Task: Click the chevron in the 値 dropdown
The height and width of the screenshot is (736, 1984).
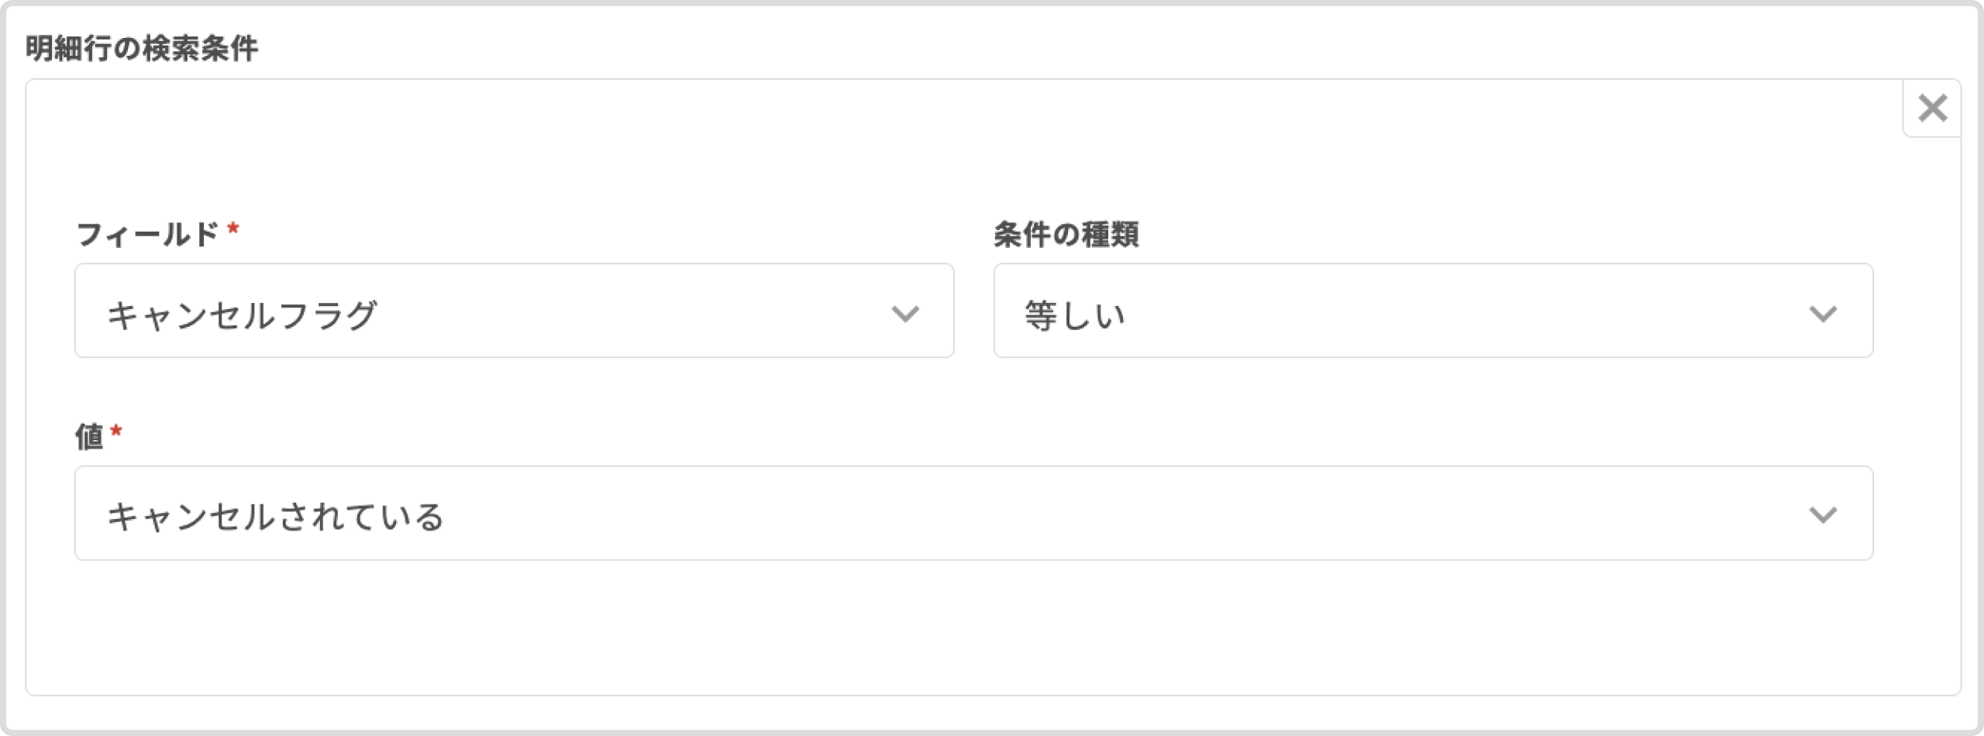Action: (x=1823, y=514)
